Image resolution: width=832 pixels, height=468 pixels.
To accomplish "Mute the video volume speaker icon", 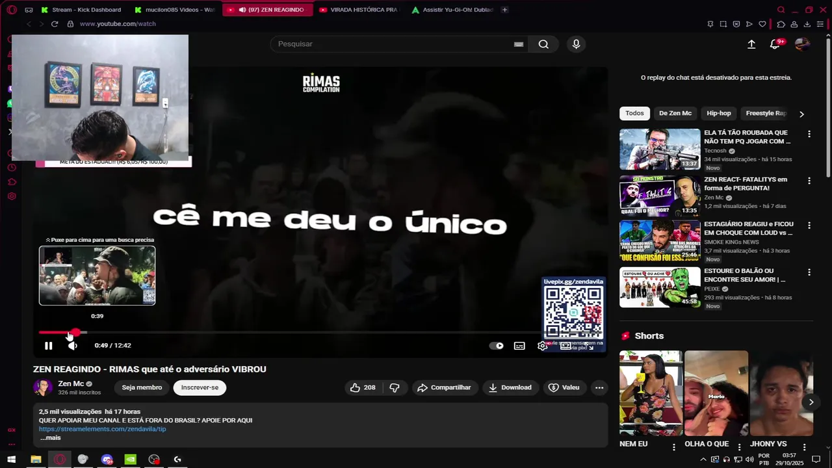I will [72, 346].
